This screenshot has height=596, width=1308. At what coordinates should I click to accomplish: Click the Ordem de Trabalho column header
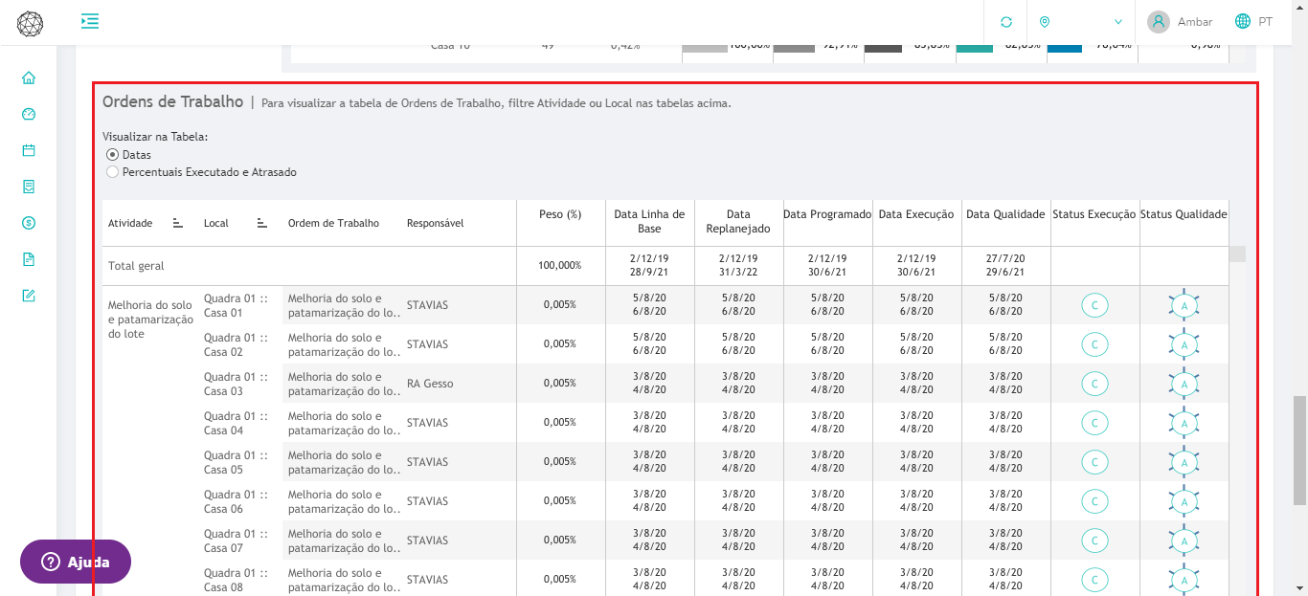click(x=333, y=223)
